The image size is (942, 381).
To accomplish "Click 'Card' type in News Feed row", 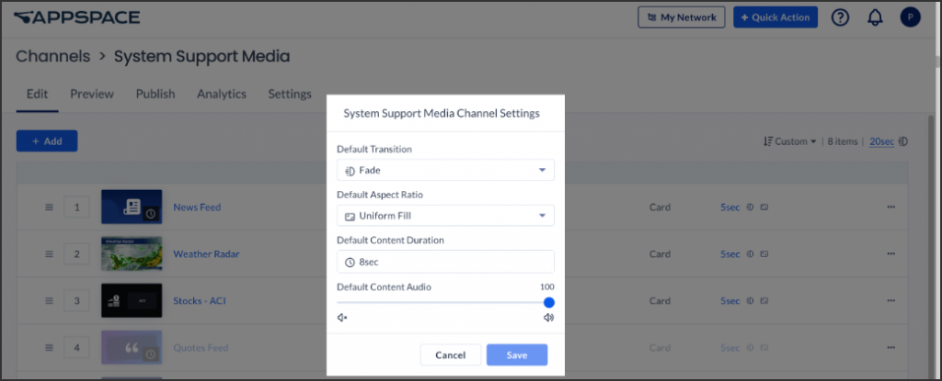I will point(660,207).
